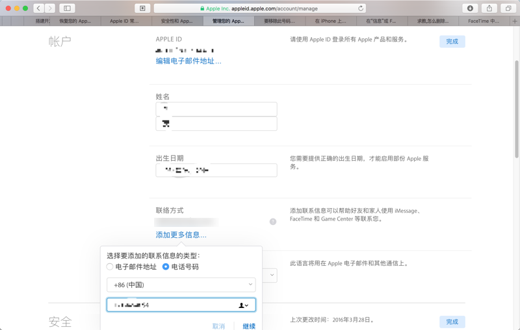Expand the +86 (中国) country dropdown
This screenshot has width=520, height=330.
point(181,285)
